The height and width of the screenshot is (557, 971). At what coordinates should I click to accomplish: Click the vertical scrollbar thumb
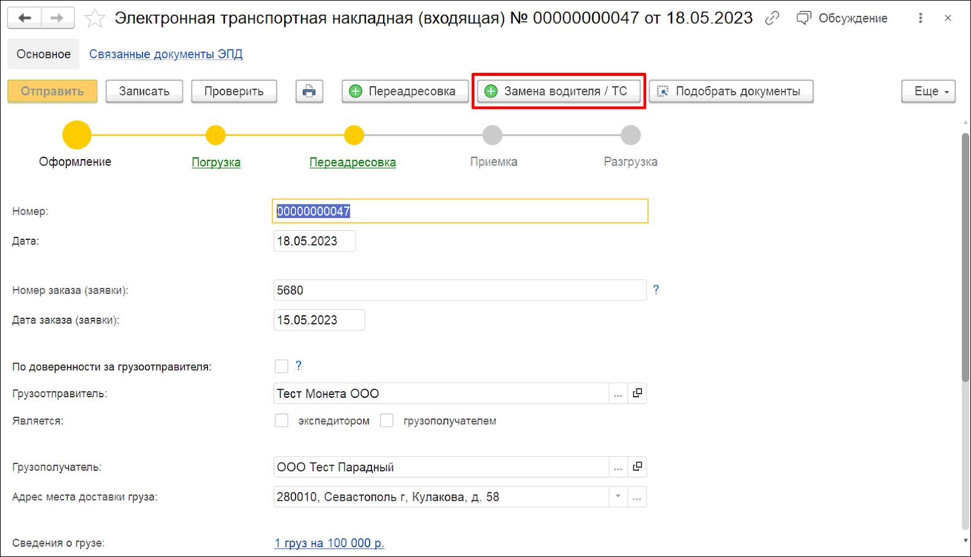(x=965, y=257)
